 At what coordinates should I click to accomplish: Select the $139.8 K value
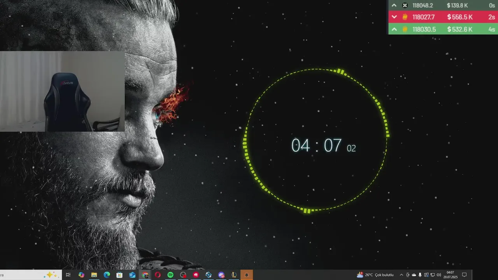(458, 5)
